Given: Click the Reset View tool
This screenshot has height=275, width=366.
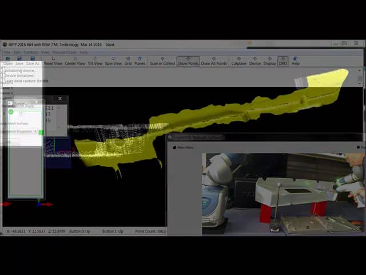Looking at the screenshot, I should (x=53, y=61).
